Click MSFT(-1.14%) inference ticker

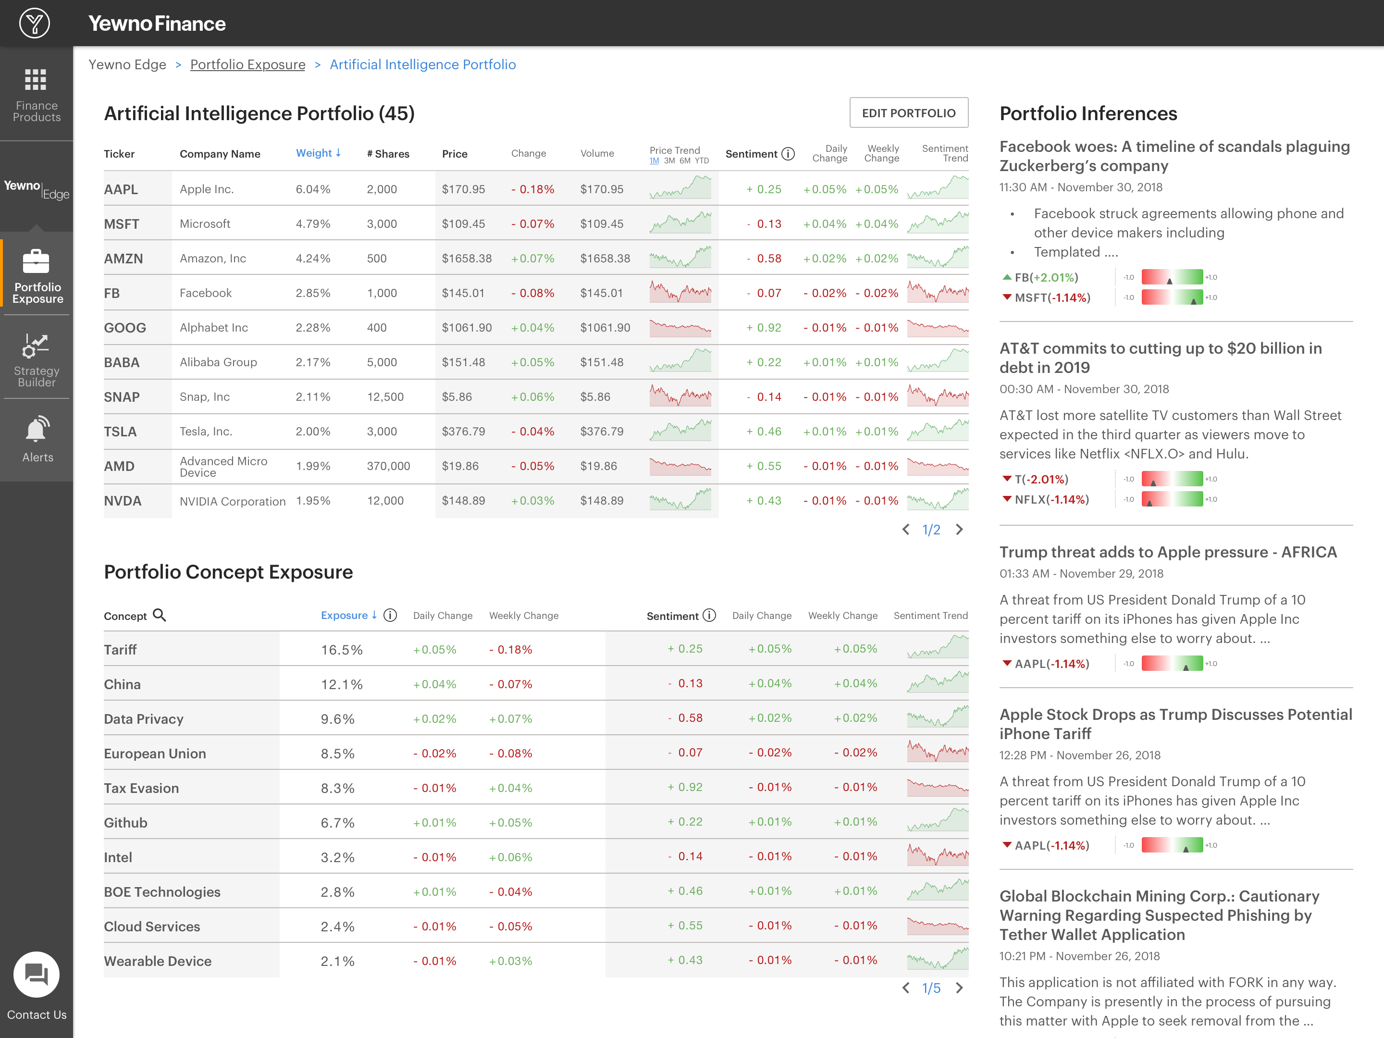(1047, 297)
